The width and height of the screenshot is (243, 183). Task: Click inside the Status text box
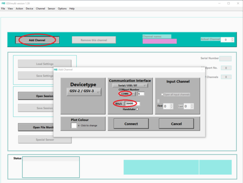(51, 167)
